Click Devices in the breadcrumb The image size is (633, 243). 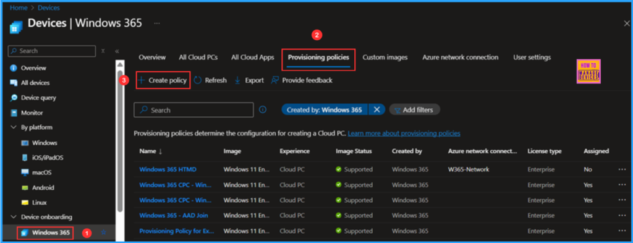pos(48,7)
